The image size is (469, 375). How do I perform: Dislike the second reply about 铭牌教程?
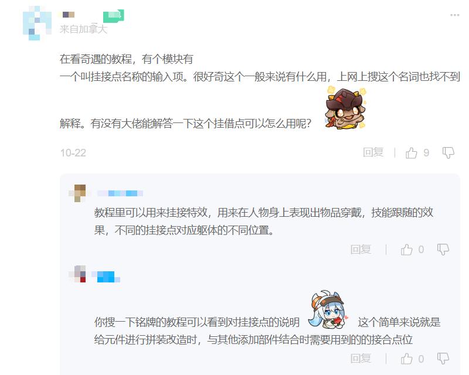click(443, 358)
